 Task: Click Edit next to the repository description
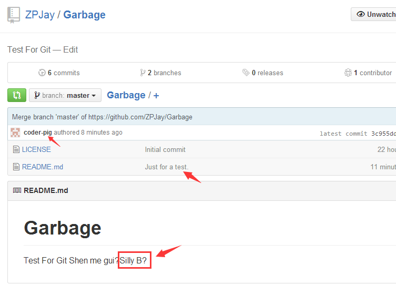pos(70,49)
